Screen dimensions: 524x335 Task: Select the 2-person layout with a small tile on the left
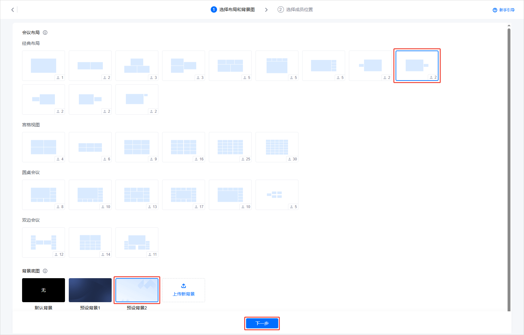point(370,66)
